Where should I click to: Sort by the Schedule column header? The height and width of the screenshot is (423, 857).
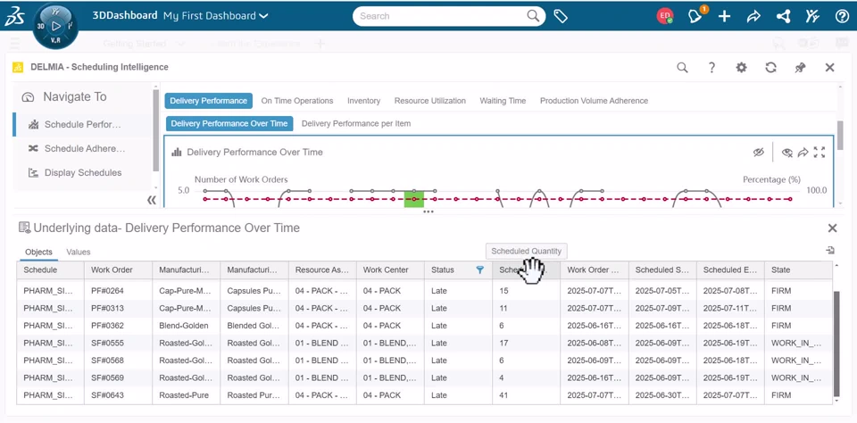coord(50,270)
